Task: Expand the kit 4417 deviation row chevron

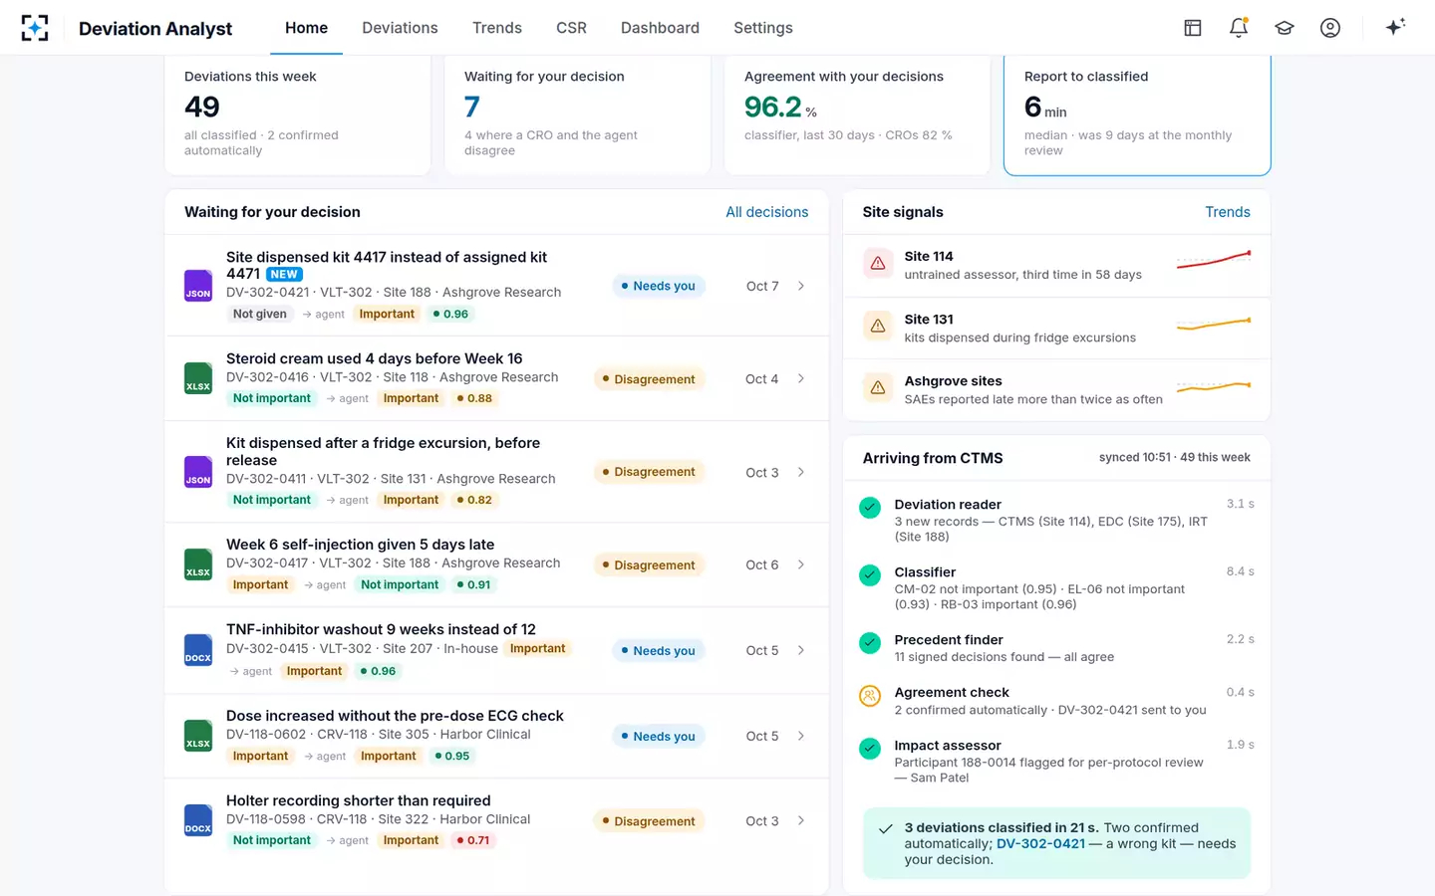Action: pos(801,286)
